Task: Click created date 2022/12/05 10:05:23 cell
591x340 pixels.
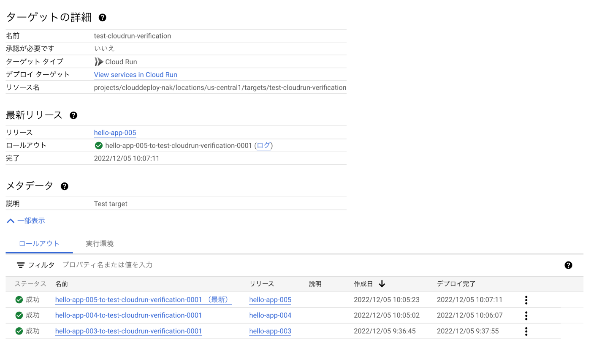Action: [x=387, y=300]
